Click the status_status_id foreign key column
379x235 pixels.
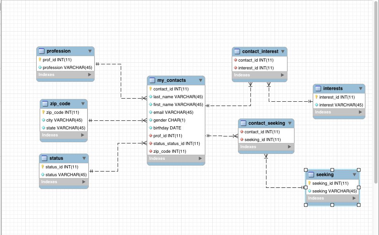(x=176, y=143)
